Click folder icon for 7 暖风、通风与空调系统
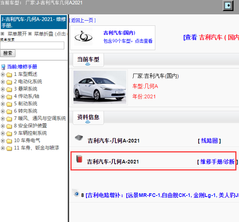The height and width of the screenshot is (222, 239). click(x=9, y=119)
